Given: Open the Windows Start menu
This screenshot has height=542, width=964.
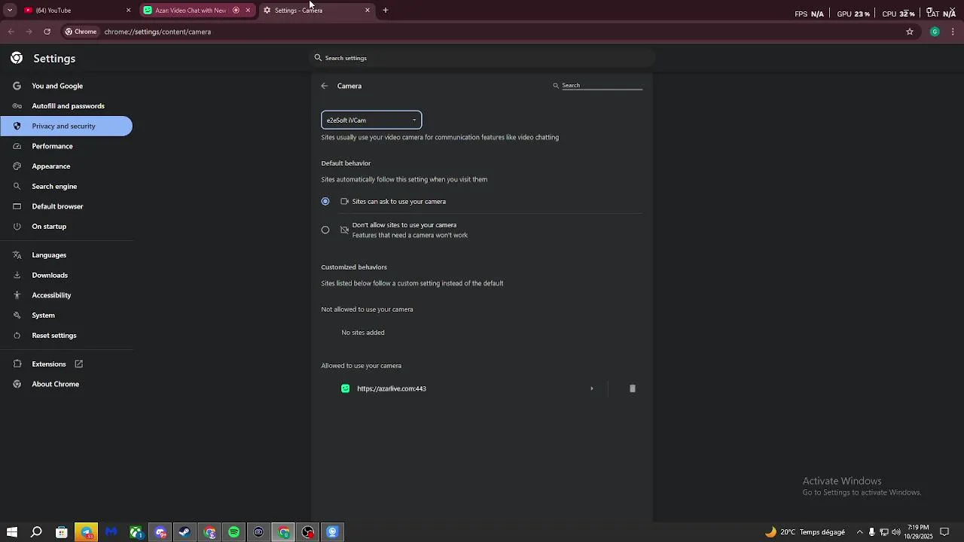Looking at the screenshot, I should pos(12,532).
